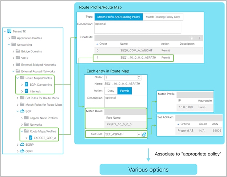
Task: Click the Contexts add plus icon
Action: 200,38
